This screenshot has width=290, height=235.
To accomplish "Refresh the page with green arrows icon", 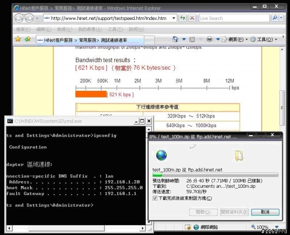I will click(x=183, y=18).
